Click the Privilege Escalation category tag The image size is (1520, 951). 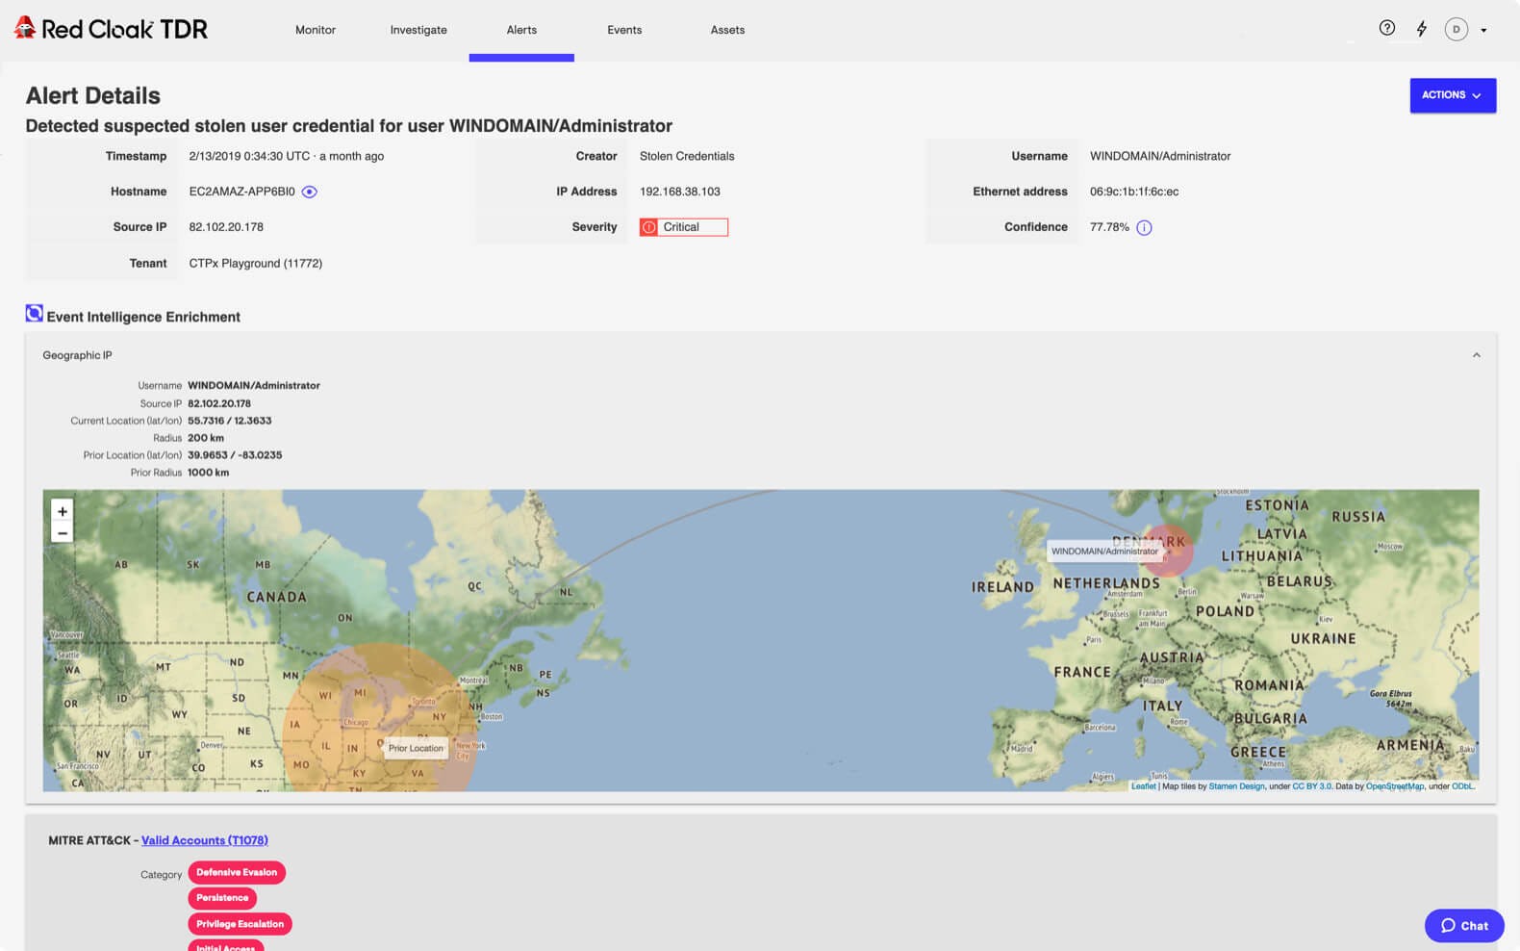[241, 924]
